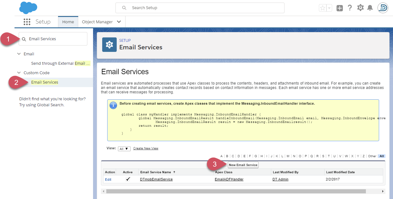Open the App Launcher waffle icon
The width and height of the screenshot is (393, 199).
tap(27, 22)
